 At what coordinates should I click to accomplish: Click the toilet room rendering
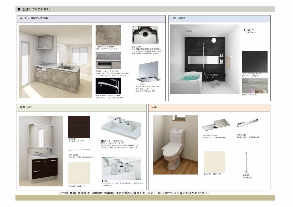176,145
